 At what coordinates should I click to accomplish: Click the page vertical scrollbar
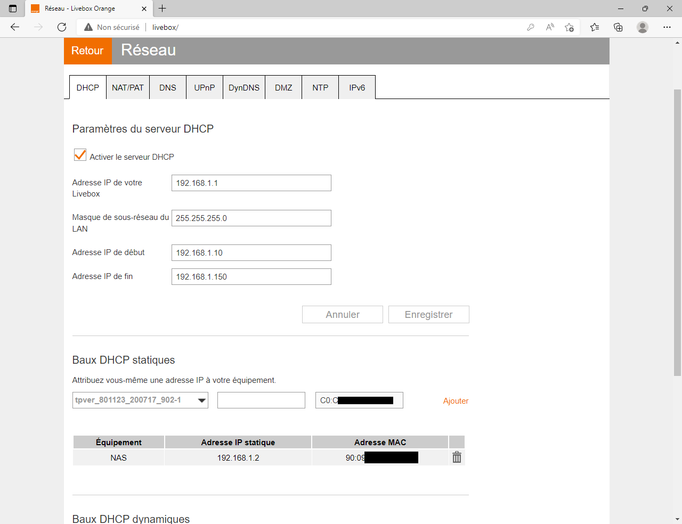[x=678, y=233]
